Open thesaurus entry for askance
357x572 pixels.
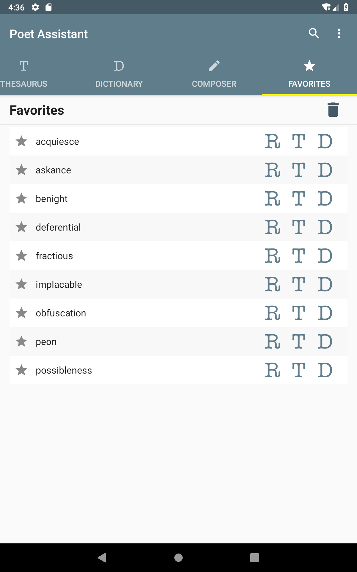298,170
